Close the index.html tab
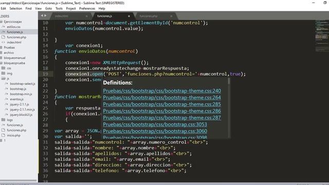329x185 pixels. [87, 16]
